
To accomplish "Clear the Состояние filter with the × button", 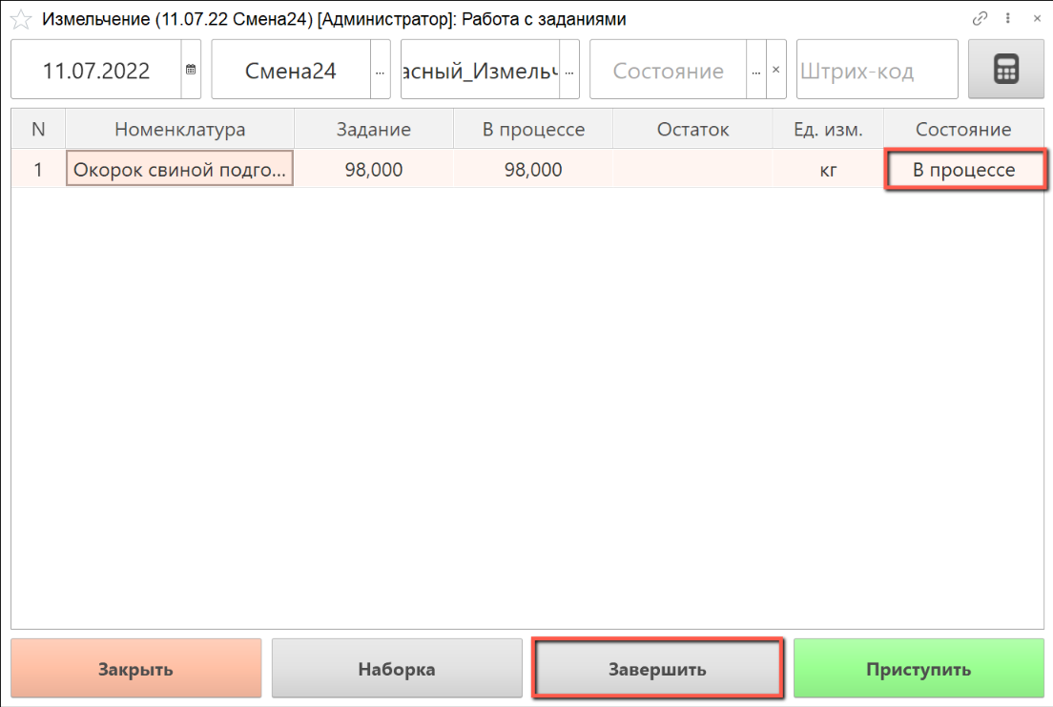I will tap(776, 70).
